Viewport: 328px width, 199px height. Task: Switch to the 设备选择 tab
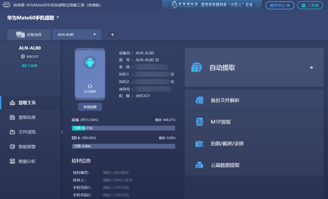coord(29,35)
